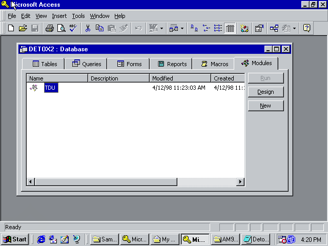Image resolution: width=328 pixels, height=246 pixels.
Task: Open the Insert menu
Action: click(59, 16)
